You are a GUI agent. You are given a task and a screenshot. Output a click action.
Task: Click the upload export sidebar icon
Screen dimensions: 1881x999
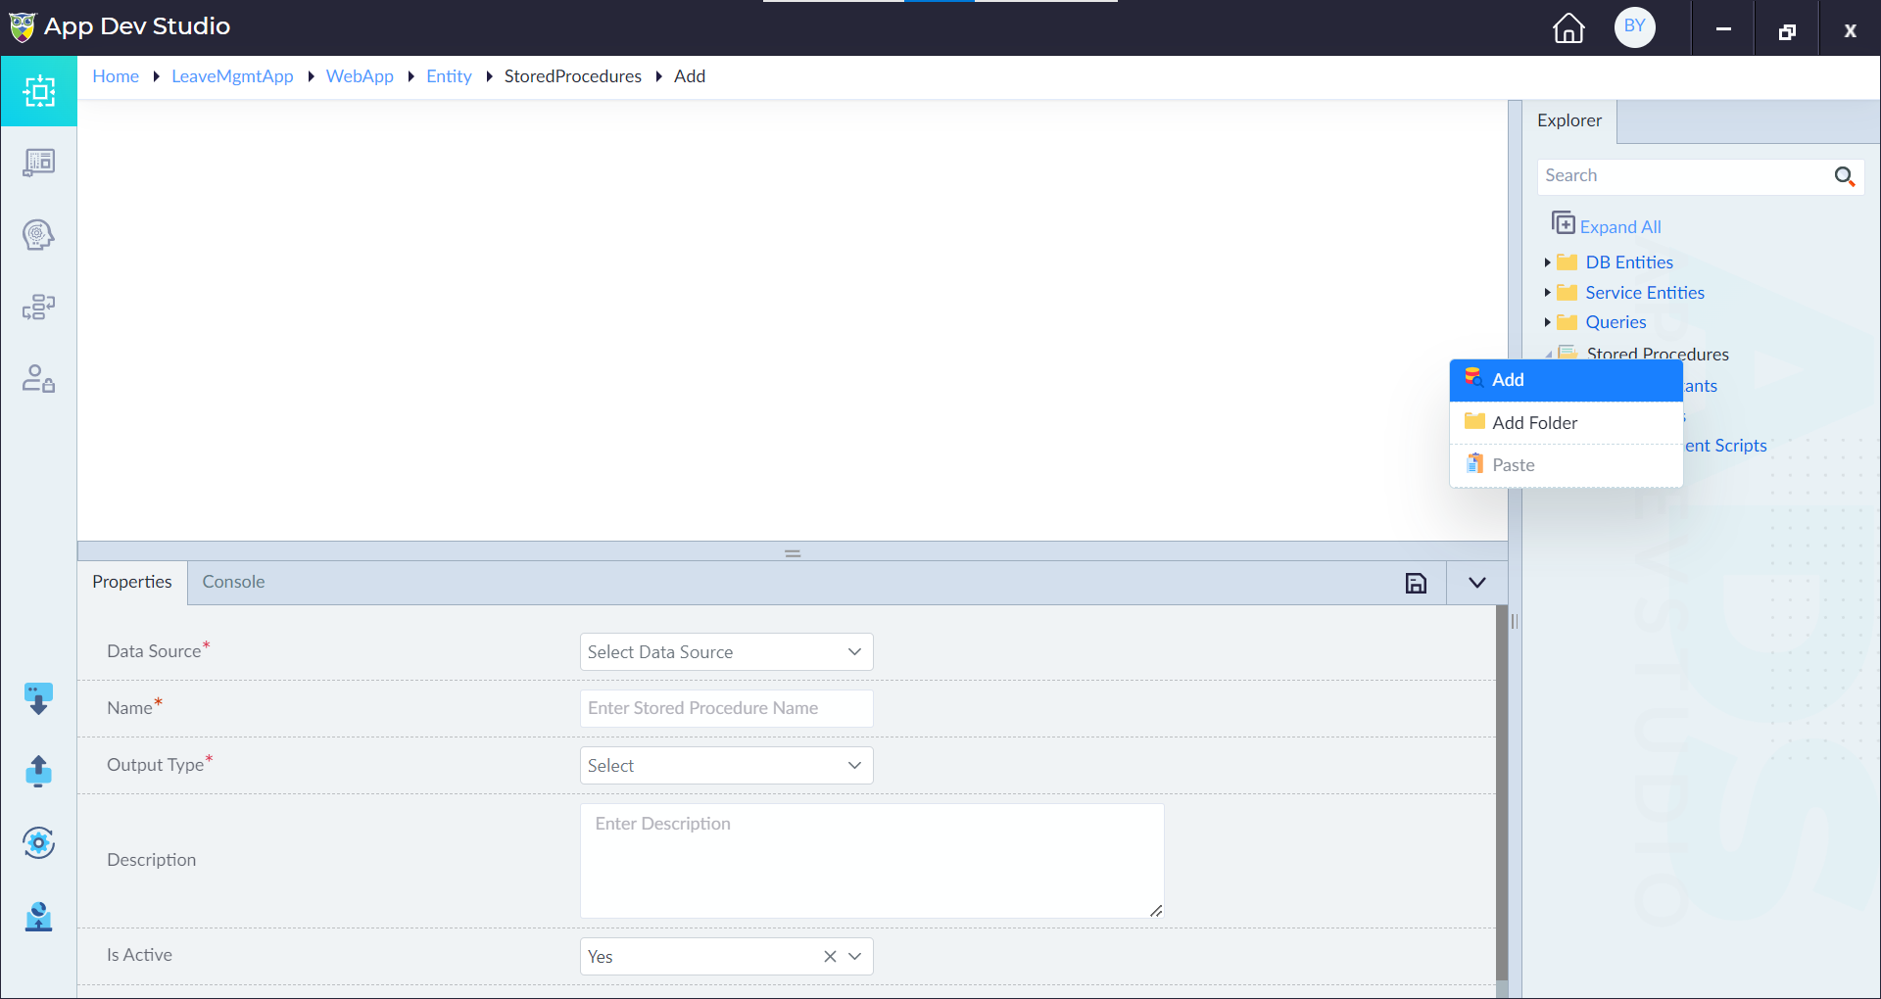click(38, 771)
